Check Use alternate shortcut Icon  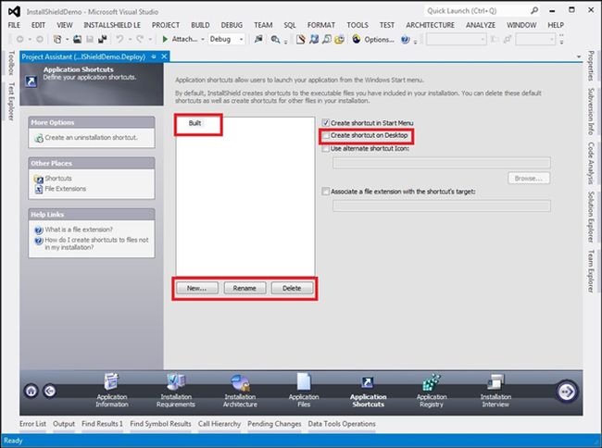(x=326, y=148)
